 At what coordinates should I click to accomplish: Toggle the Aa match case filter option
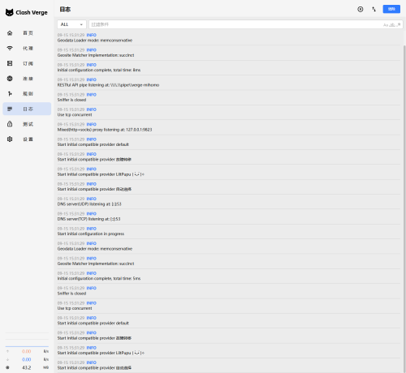click(386, 25)
